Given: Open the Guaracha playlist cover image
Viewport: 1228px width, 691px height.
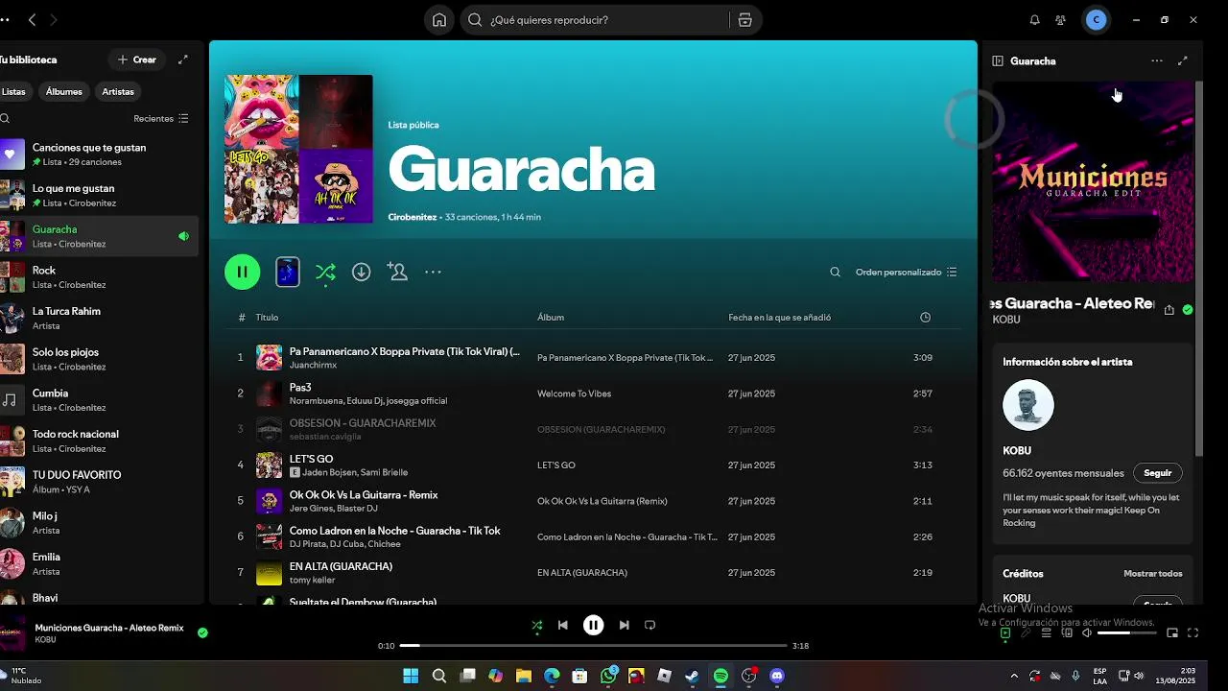Looking at the screenshot, I should pyautogui.click(x=298, y=149).
